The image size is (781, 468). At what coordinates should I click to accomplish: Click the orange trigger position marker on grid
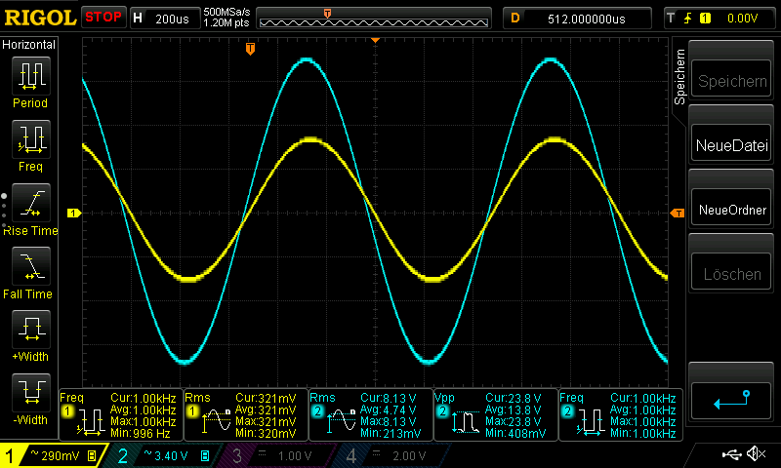[x=251, y=49]
